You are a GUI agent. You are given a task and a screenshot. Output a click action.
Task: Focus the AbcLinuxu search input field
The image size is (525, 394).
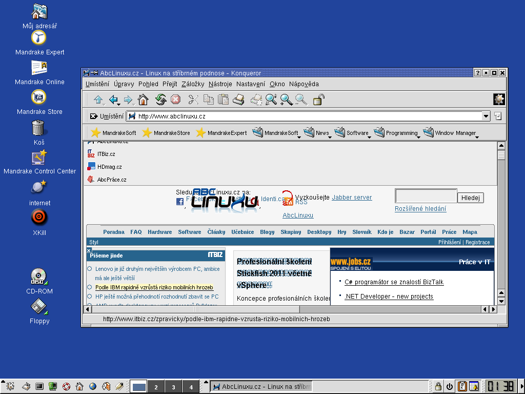tap(426, 195)
